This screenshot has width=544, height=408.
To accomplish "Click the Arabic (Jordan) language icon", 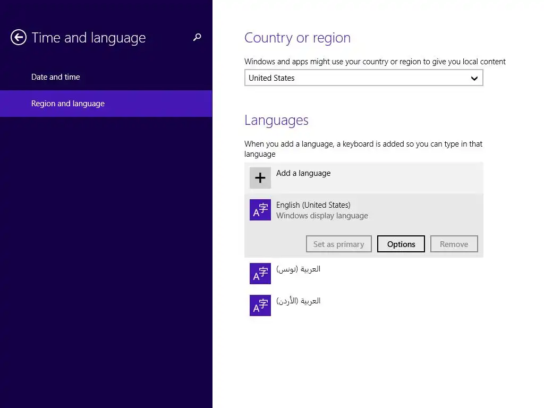I will click(x=260, y=305).
